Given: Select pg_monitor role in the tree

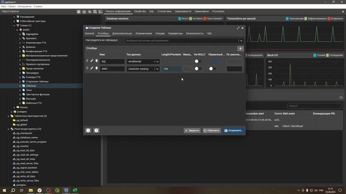Looking at the screenshot, I should point(23,146).
